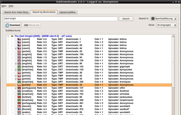Check czech subtitle with downloads: 1
Image resolution: width=181 pixels, height=115 pixels.
pyautogui.click(x=16, y=39)
